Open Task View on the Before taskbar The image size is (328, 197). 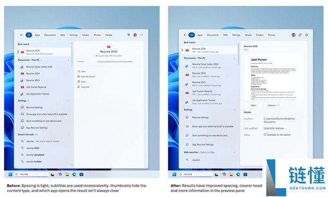point(52,175)
